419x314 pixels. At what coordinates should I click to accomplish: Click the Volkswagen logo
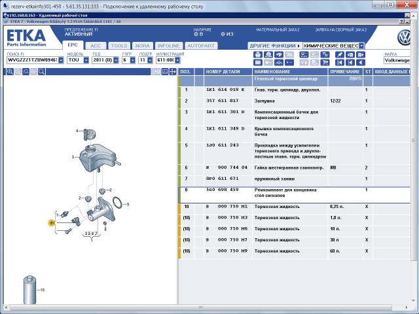tap(404, 37)
